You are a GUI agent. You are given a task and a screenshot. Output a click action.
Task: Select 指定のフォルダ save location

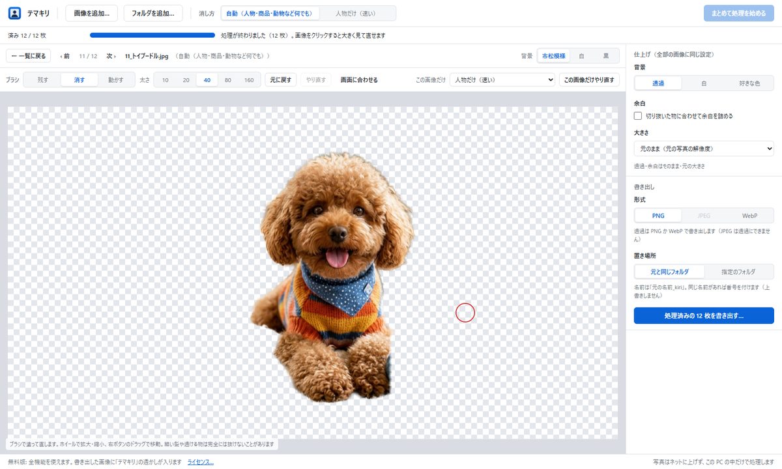(738, 272)
